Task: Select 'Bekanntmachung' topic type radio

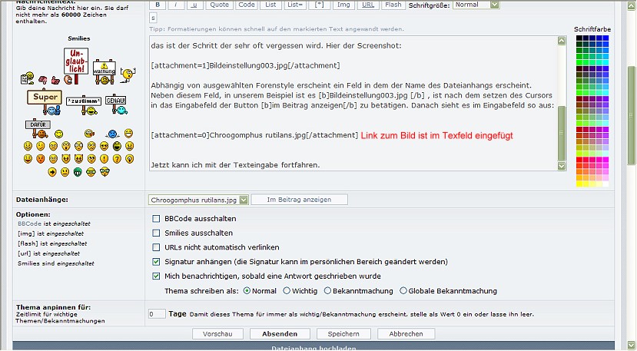Action: [327, 291]
